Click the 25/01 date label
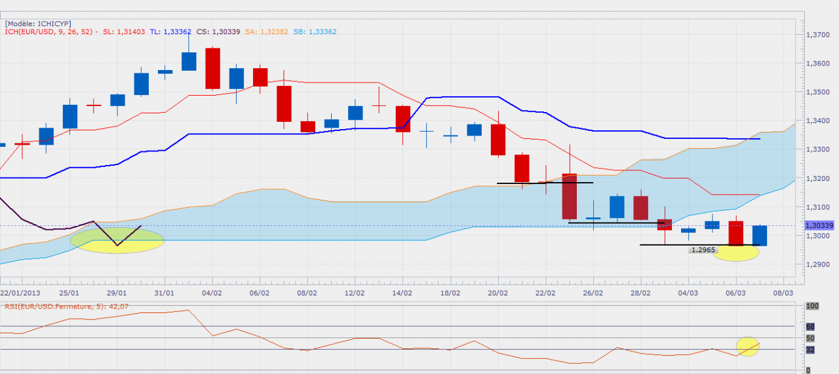Image resolution: width=839 pixels, height=374 pixels. pyautogui.click(x=69, y=293)
